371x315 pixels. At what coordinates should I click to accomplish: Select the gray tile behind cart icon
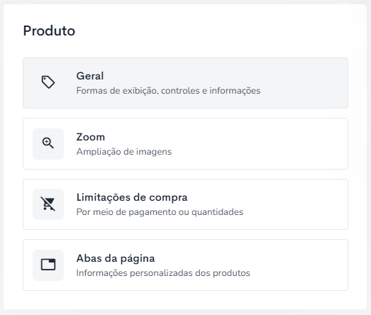tap(48, 204)
